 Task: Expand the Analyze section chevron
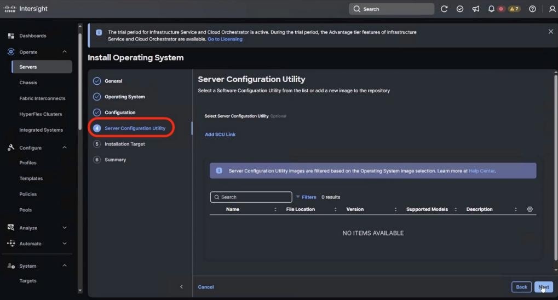click(x=65, y=227)
